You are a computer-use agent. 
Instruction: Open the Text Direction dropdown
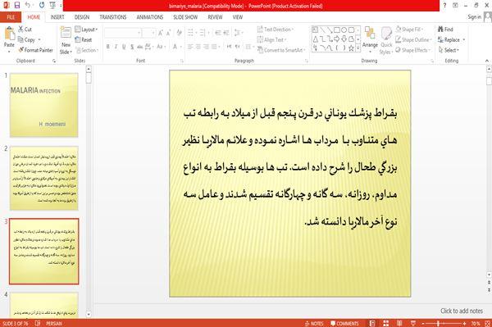[x=276, y=30]
